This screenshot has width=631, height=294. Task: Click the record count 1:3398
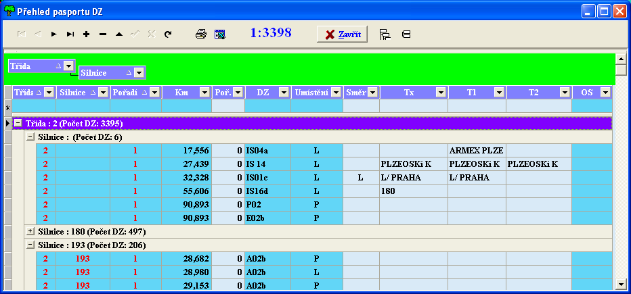[x=271, y=33]
